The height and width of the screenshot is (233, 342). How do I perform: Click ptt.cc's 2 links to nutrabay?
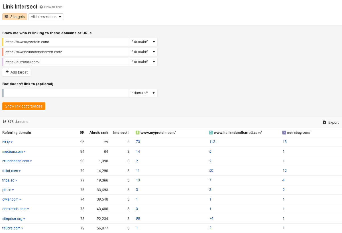click(x=284, y=190)
